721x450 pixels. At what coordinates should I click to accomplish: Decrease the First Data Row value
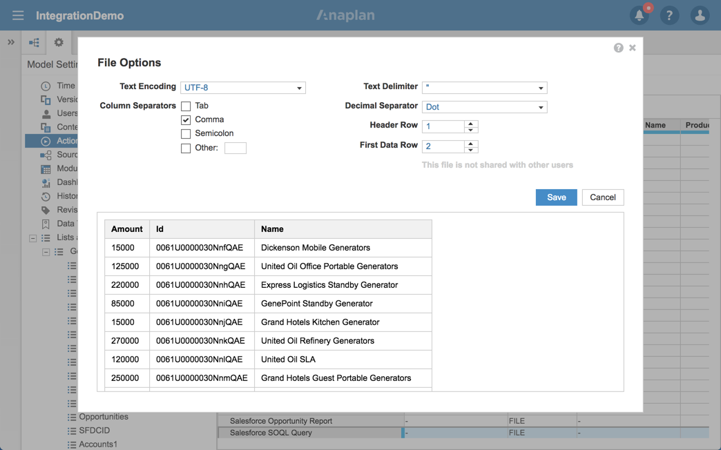pyautogui.click(x=471, y=149)
